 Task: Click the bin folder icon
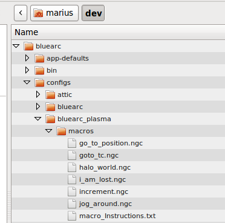[x=39, y=70]
